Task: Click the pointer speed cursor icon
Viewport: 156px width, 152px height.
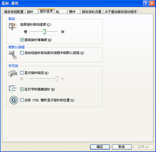Action: point(13,26)
